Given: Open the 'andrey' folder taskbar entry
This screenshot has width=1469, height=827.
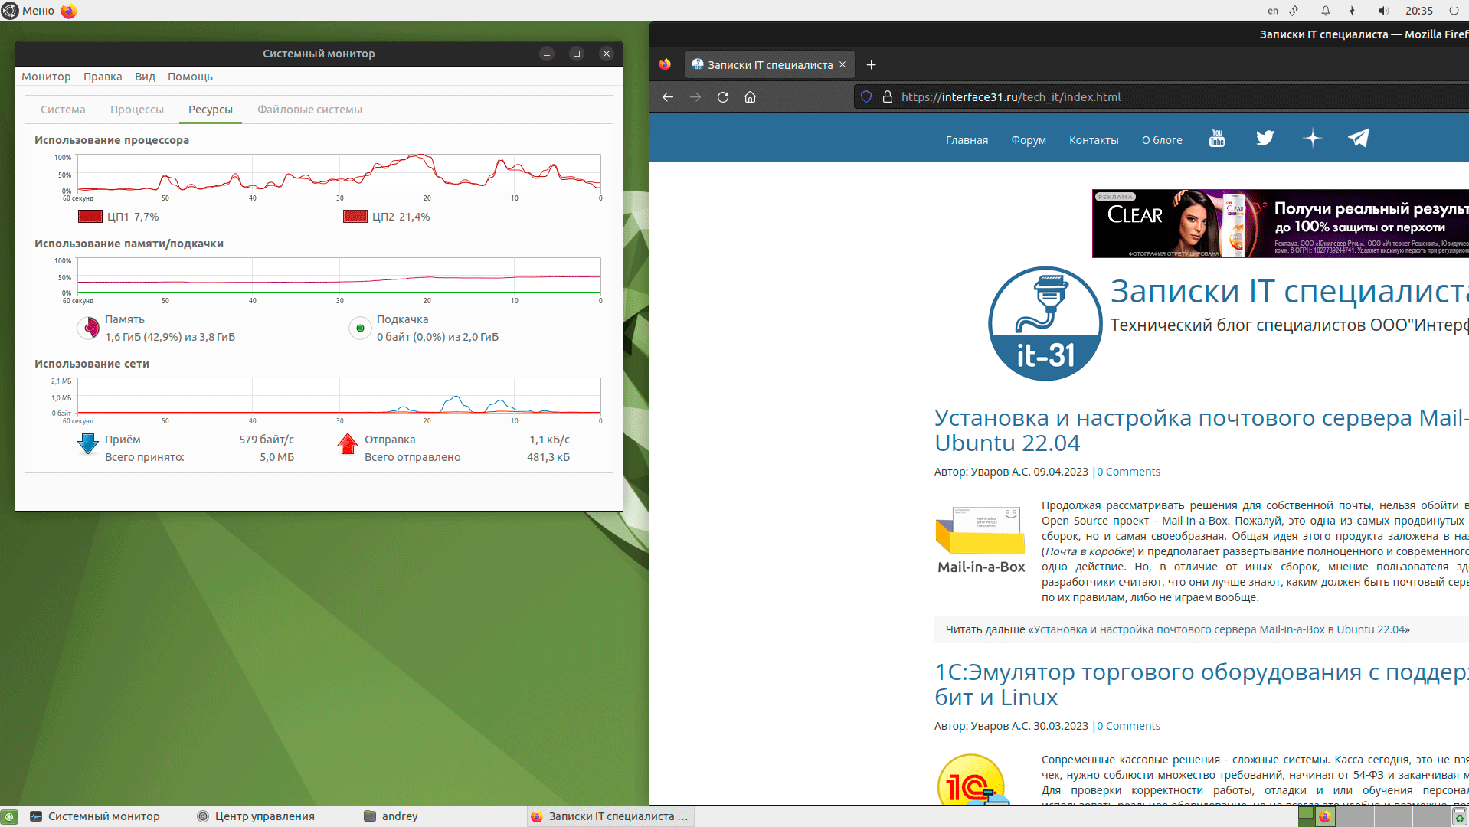Looking at the screenshot, I should pos(391,816).
